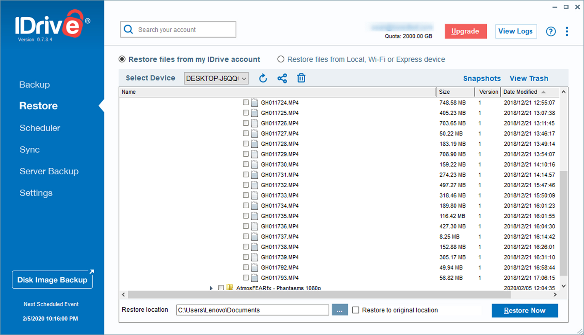Check the checkbox next to GH011724.MP4
Viewport: 584px width, 335px height.
click(246, 103)
